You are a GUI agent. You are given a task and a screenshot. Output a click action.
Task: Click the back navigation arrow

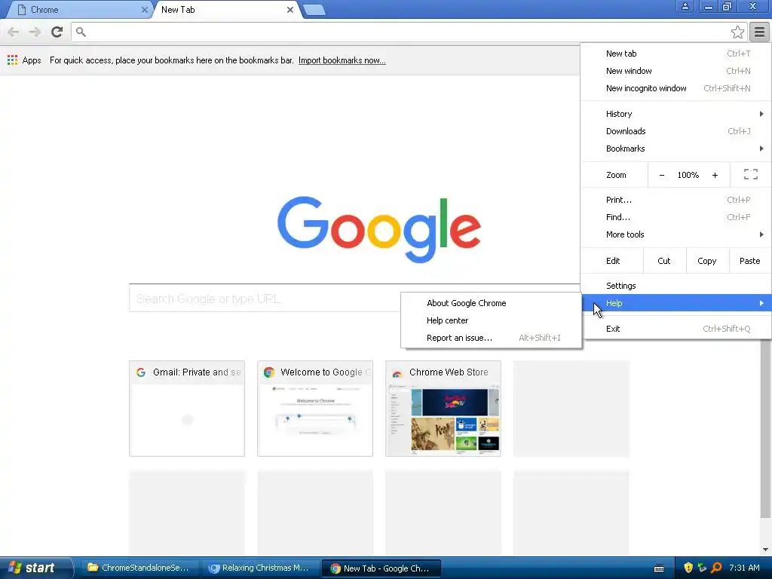14,32
